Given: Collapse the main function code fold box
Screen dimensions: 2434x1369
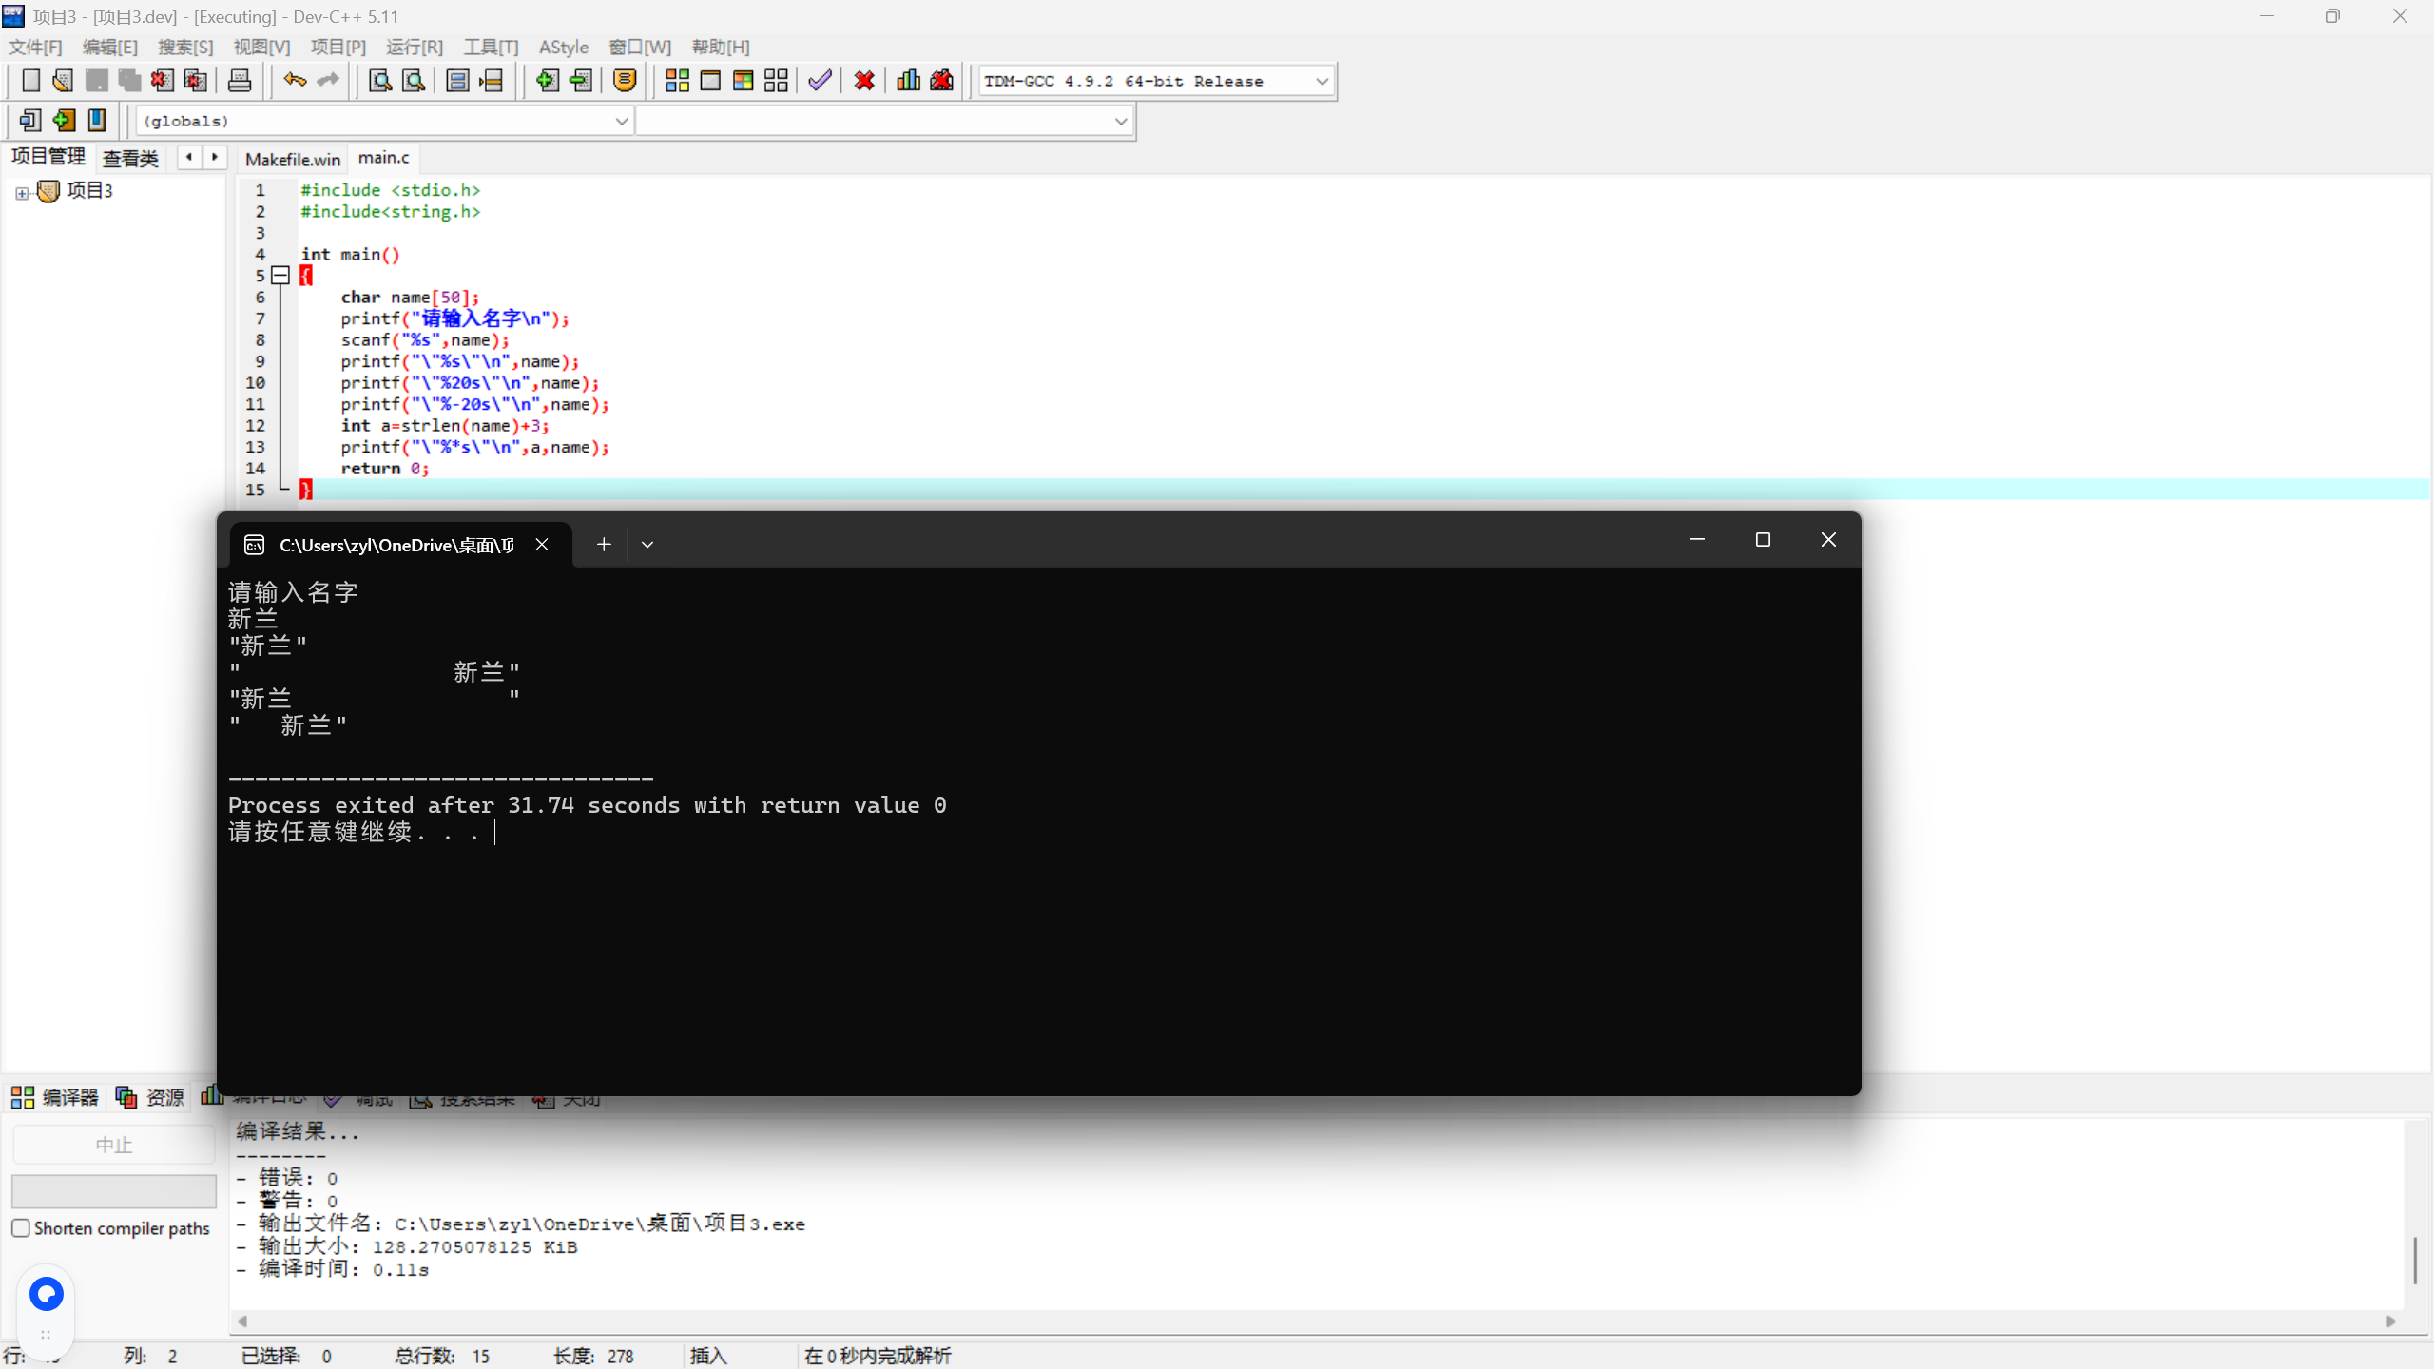Looking at the screenshot, I should tap(280, 276).
